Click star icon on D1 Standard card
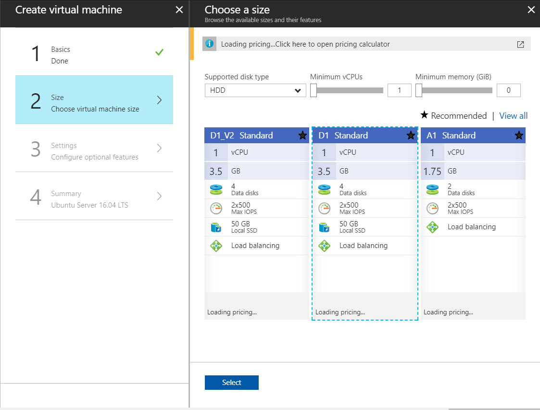The width and height of the screenshot is (540, 410). (x=411, y=135)
